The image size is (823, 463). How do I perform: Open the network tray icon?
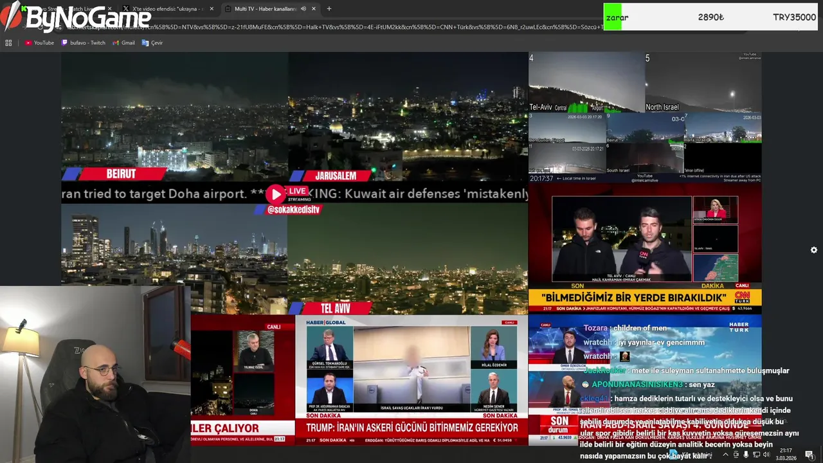point(756,455)
